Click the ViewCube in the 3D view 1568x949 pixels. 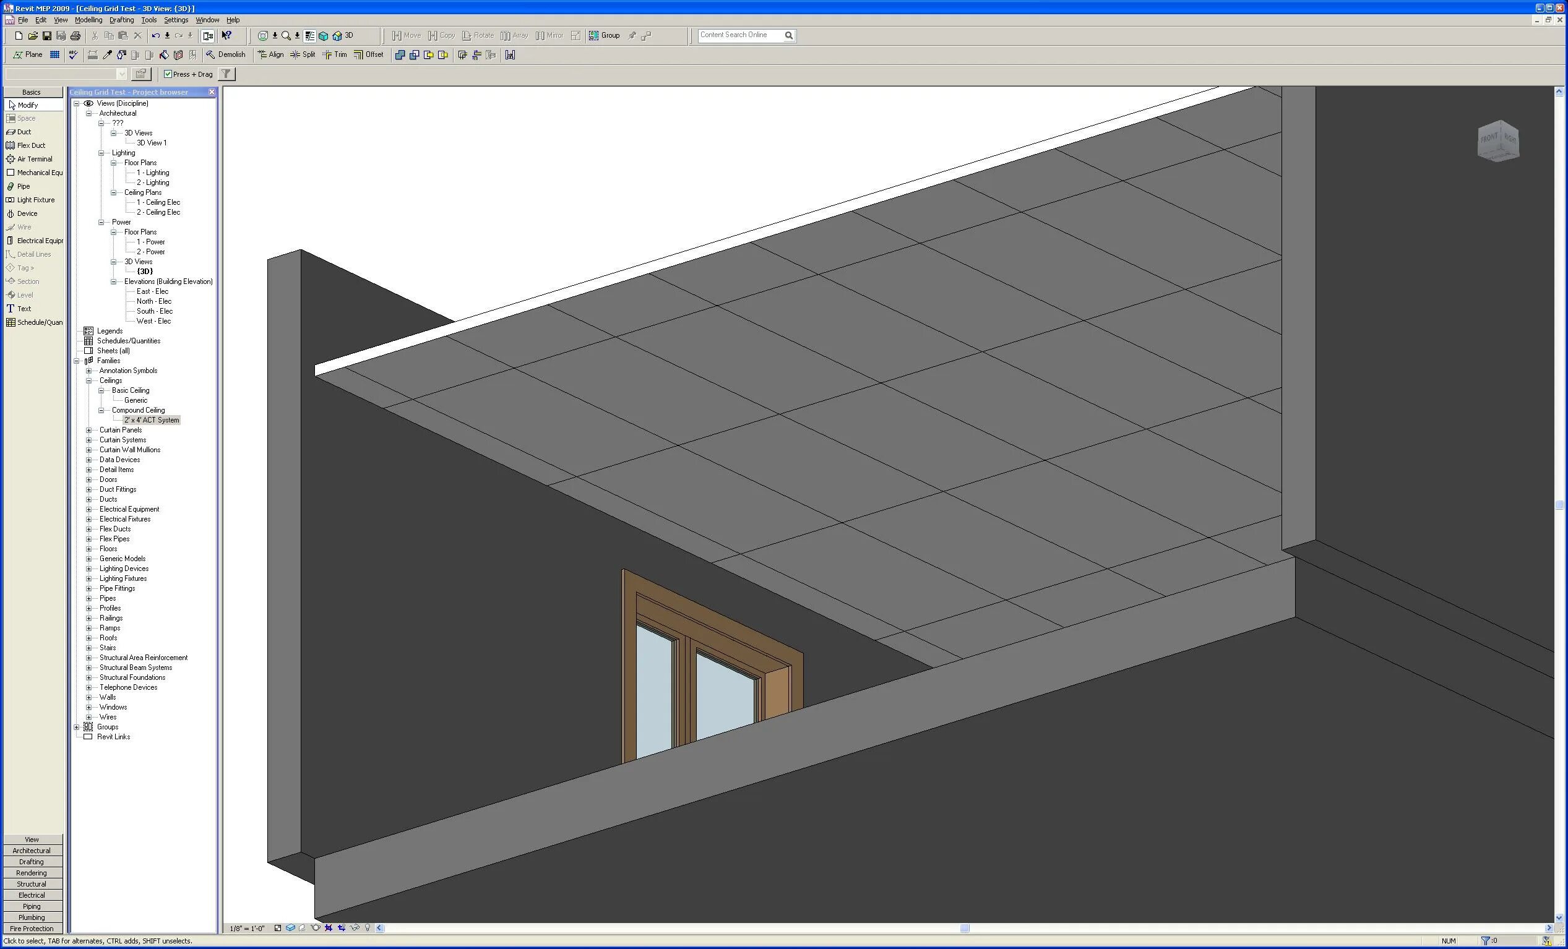click(x=1497, y=140)
